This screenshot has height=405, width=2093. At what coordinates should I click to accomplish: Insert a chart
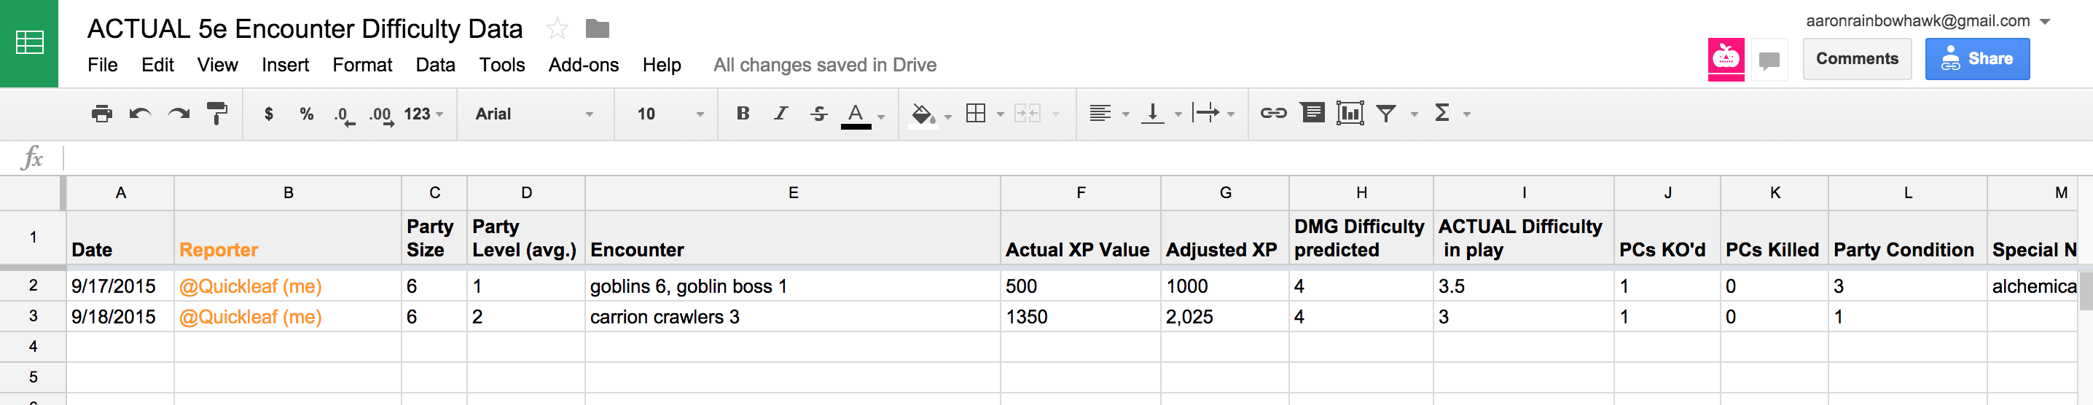pyautogui.click(x=1350, y=114)
